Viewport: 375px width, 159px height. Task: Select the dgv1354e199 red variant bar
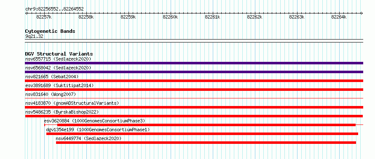(202, 134)
